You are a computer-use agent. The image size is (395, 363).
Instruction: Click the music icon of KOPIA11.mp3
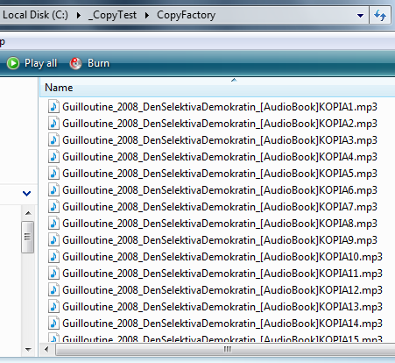53,274
